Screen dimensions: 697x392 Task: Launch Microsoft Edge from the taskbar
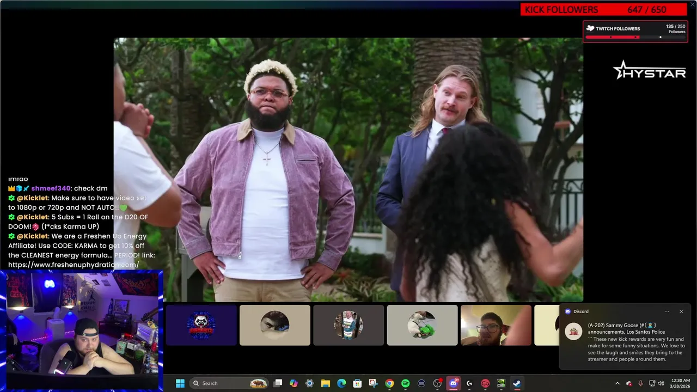(341, 383)
